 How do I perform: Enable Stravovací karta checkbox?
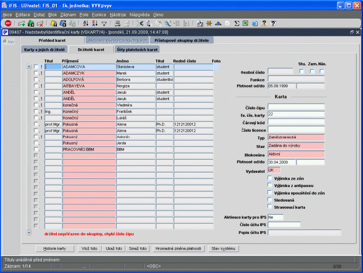pos(270,207)
